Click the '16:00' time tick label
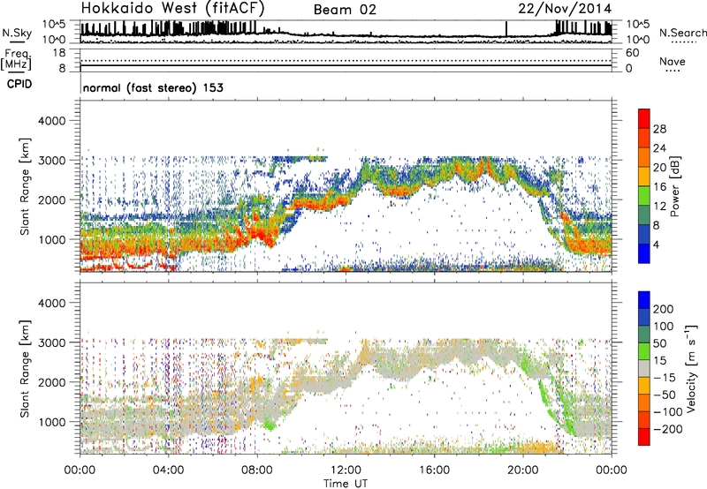This screenshot has width=707, height=489. click(434, 470)
